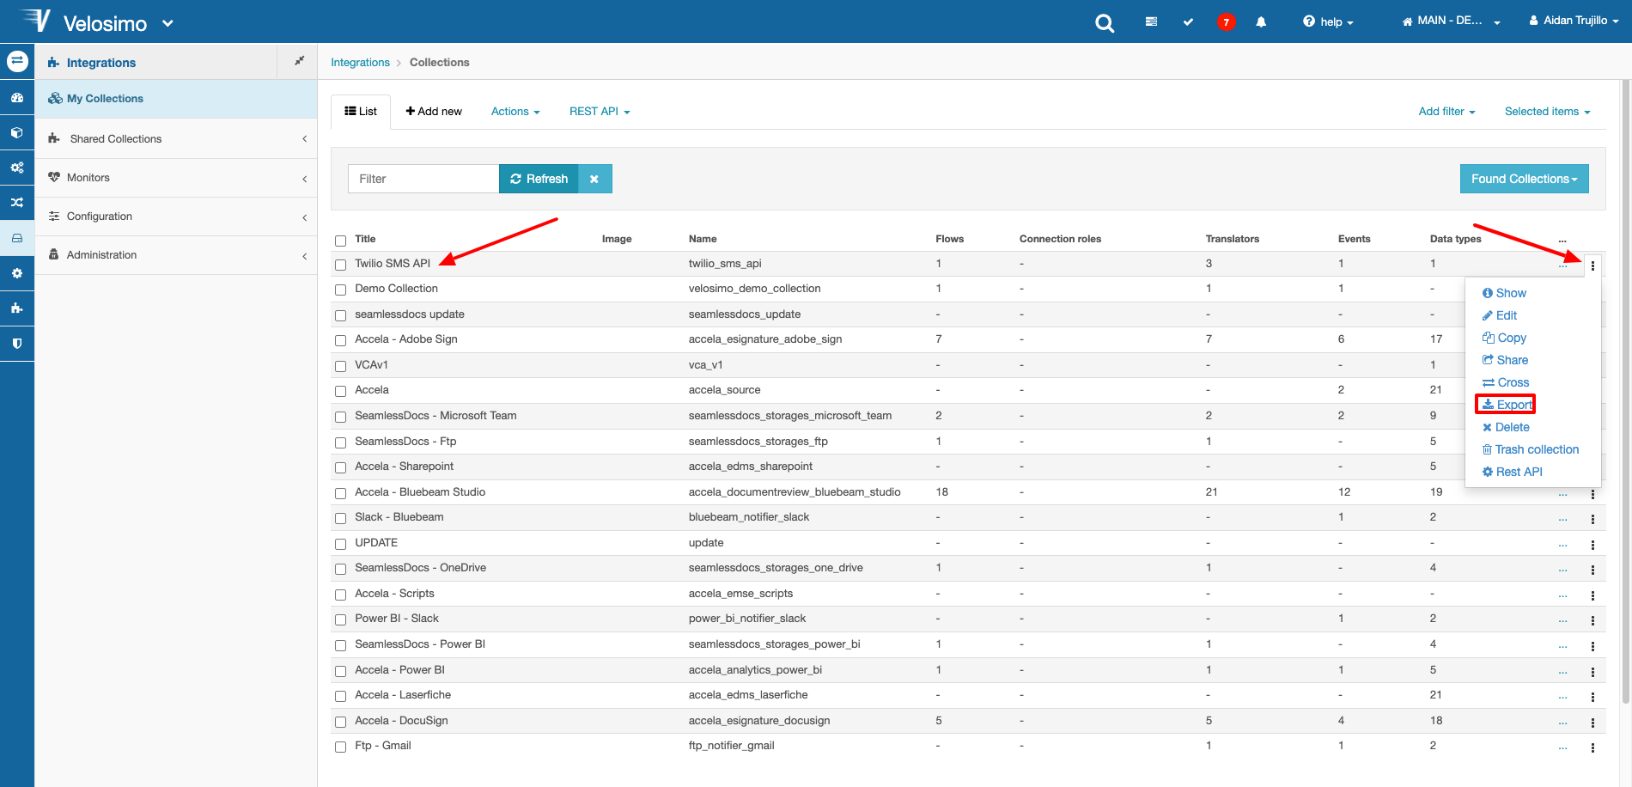Check the Accela - Sharepoint row checkbox

tap(341, 467)
